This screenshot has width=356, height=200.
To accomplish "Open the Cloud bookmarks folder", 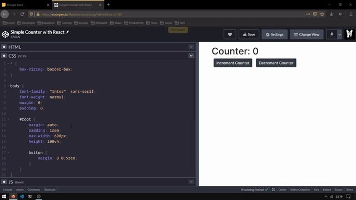I will pyautogui.click(x=9, y=23).
